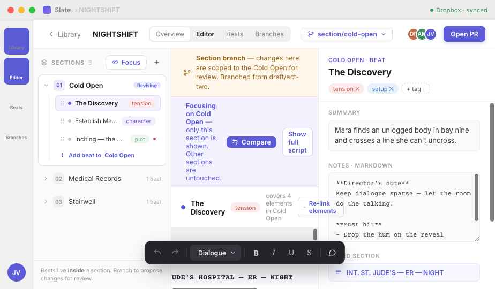Open the section/cold-open branch dropdown
This screenshot has width=495, height=289.
(x=347, y=34)
